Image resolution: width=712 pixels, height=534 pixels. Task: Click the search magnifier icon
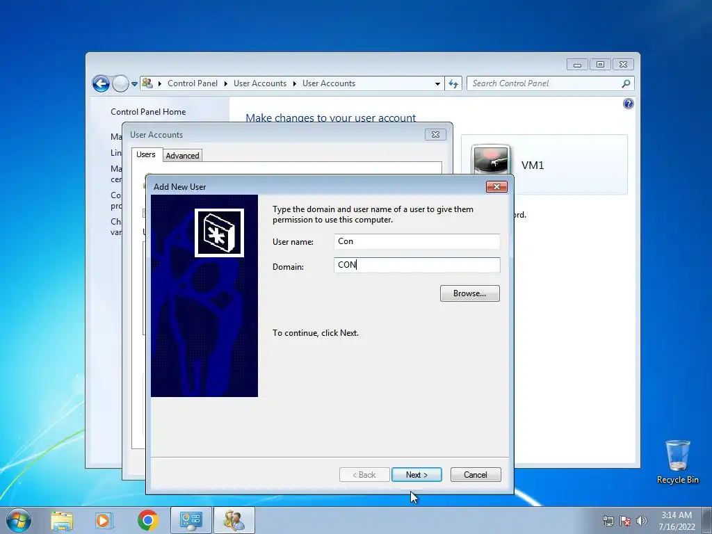(626, 83)
